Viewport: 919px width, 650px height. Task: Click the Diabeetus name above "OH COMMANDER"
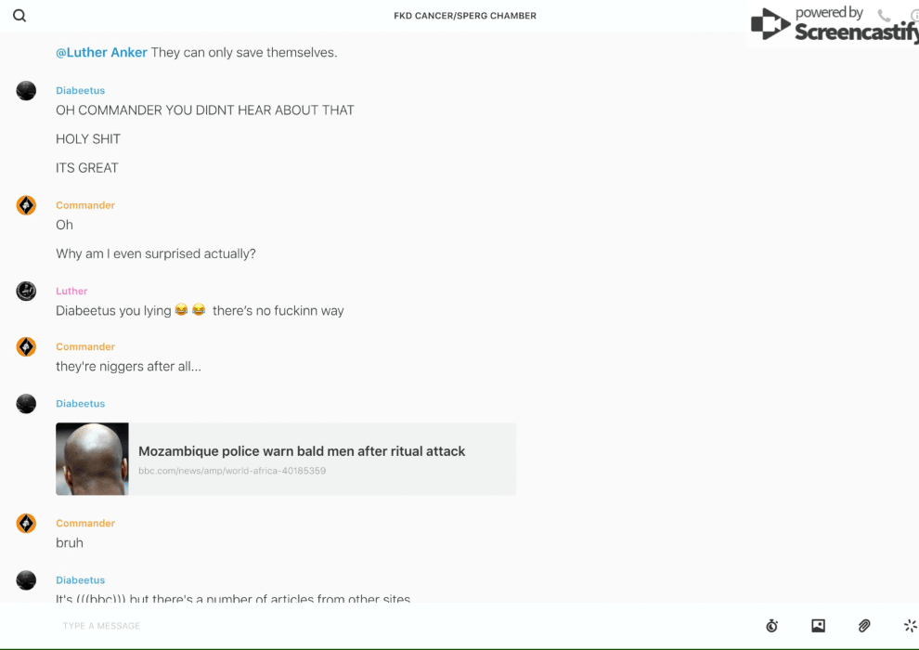coord(80,90)
